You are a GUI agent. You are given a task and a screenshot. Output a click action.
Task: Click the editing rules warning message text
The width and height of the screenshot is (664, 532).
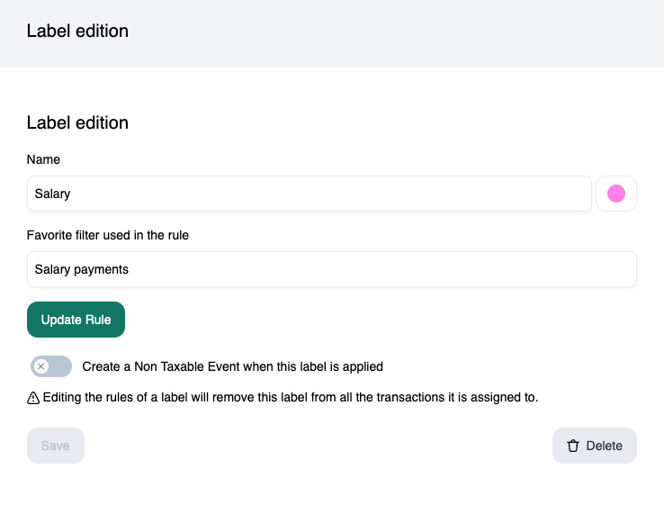pyautogui.click(x=290, y=397)
